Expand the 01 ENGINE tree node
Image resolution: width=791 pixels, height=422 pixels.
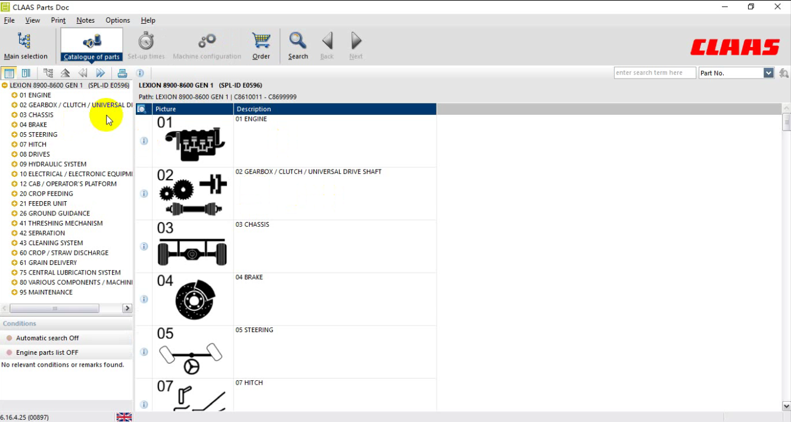click(14, 95)
